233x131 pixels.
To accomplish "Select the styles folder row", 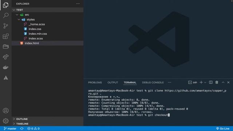I will tap(48, 19).
